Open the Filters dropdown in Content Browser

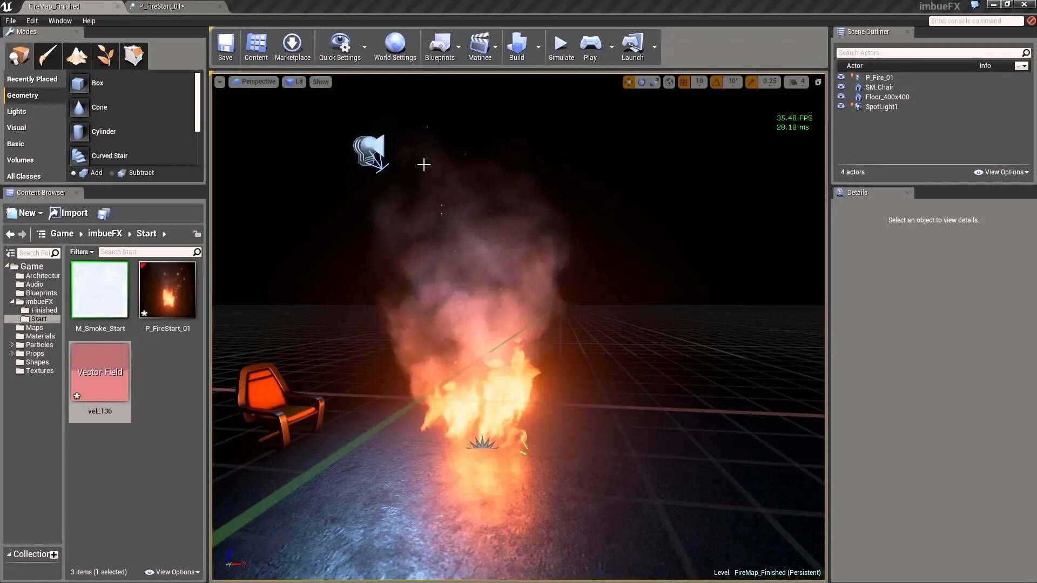[82, 252]
